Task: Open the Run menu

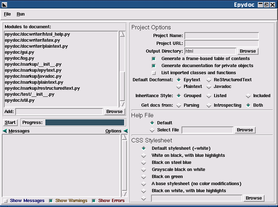Action: tap(21, 14)
